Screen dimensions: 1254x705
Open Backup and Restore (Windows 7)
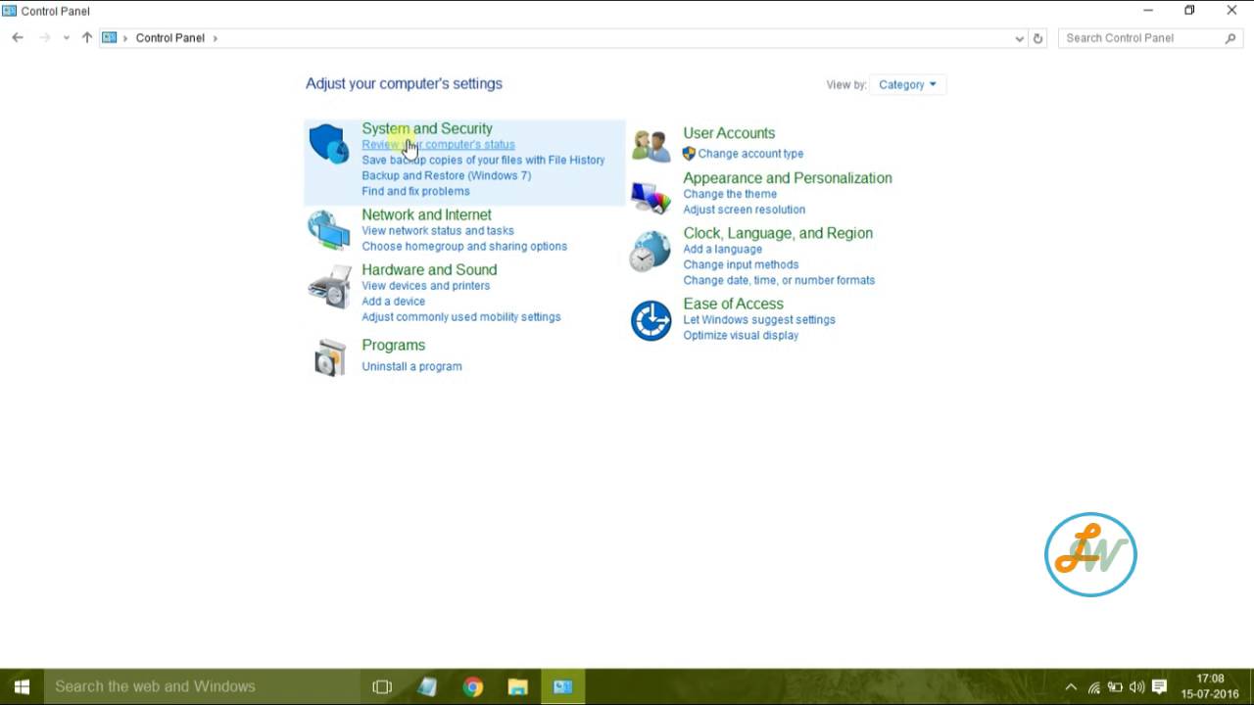pos(446,176)
